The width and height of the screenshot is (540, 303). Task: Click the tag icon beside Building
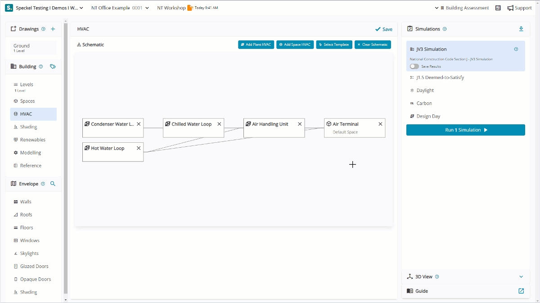pyautogui.click(x=53, y=66)
